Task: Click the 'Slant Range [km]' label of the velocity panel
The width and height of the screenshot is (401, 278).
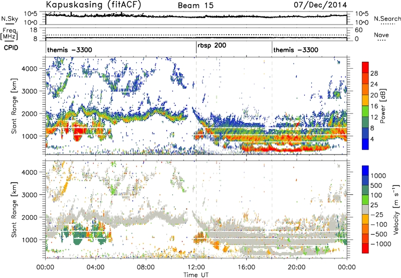Action: point(14,209)
